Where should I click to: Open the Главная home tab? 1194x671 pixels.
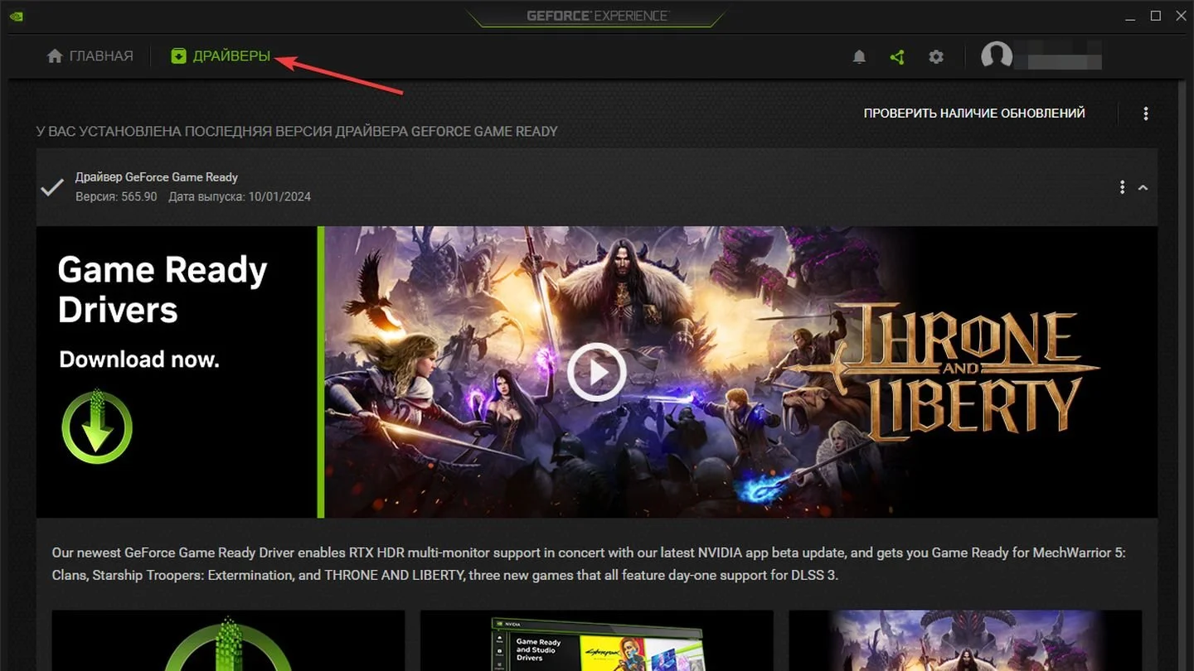coord(90,56)
